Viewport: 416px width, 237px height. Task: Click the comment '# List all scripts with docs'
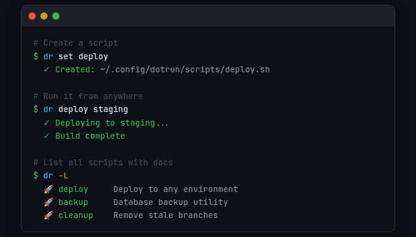click(x=103, y=162)
